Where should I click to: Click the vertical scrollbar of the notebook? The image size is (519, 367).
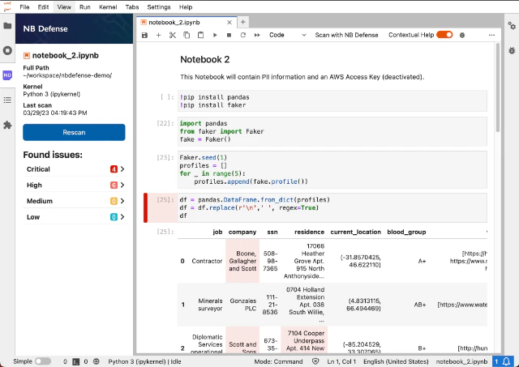tap(497, 89)
